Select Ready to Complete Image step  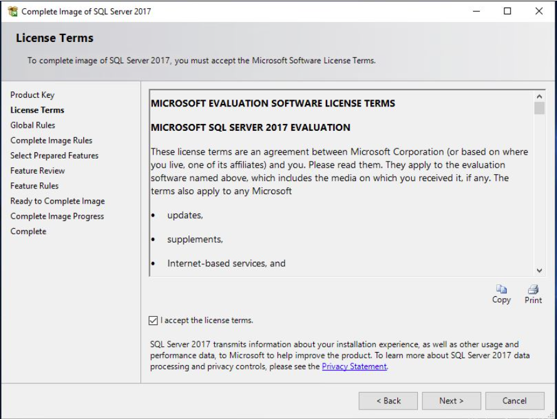coord(58,201)
